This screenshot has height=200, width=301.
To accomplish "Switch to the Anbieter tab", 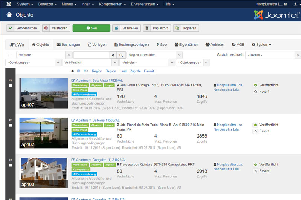I will [x=215, y=44].
